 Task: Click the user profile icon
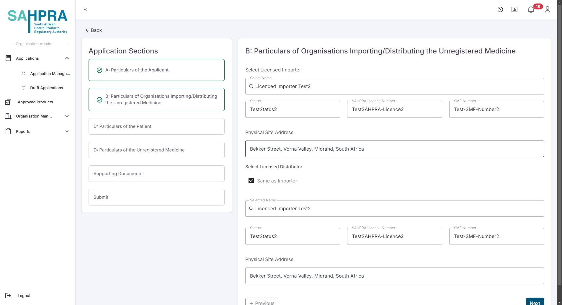(x=547, y=9)
